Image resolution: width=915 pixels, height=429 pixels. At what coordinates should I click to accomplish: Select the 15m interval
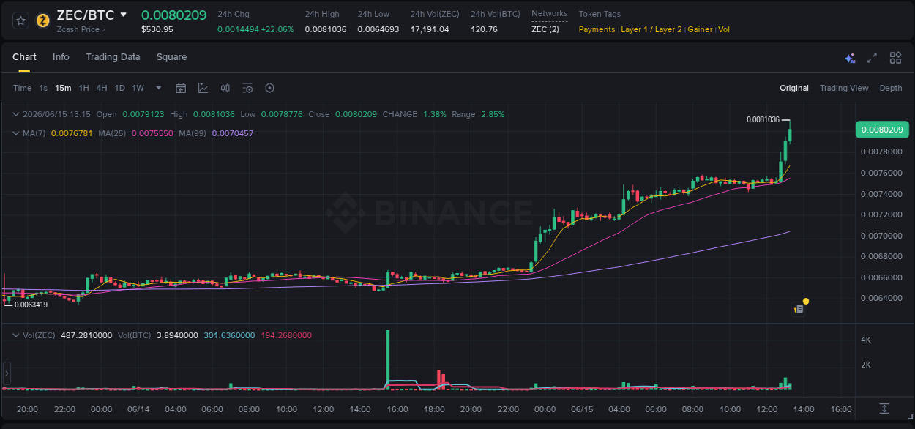pyautogui.click(x=63, y=88)
